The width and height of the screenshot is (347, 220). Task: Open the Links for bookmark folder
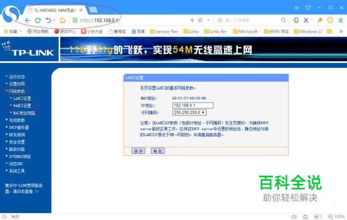(x=215, y=32)
